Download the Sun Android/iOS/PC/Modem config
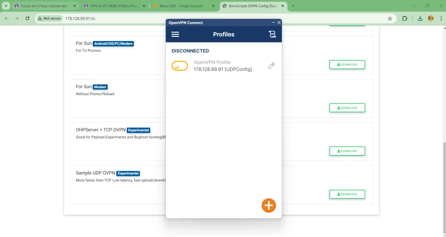The image size is (446, 237). click(x=347, y=64)
